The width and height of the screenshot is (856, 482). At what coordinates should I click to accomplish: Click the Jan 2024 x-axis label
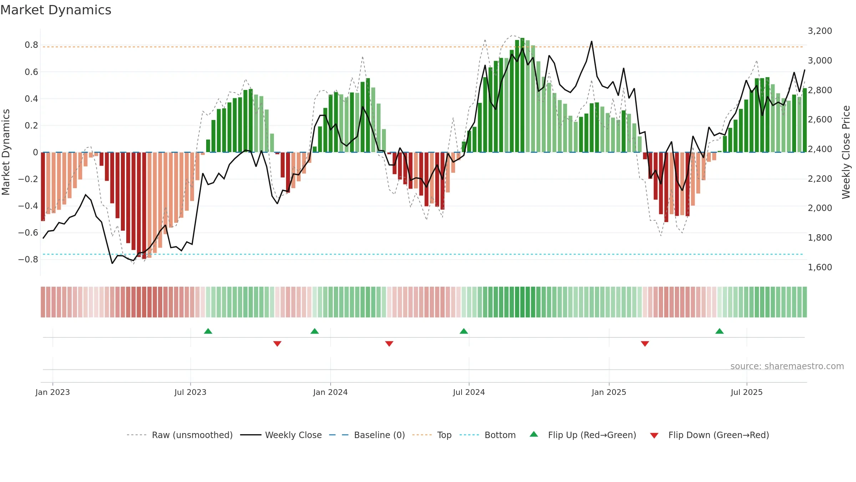(331, 392)
